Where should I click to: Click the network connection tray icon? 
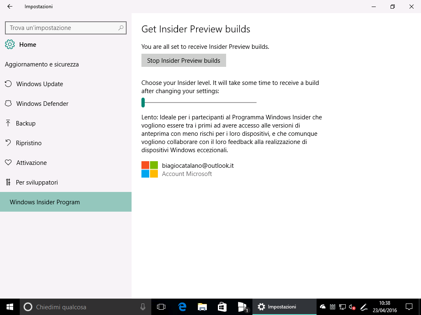tap(342, 307)
